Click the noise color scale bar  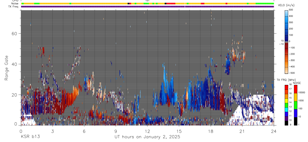coord(296,105)
